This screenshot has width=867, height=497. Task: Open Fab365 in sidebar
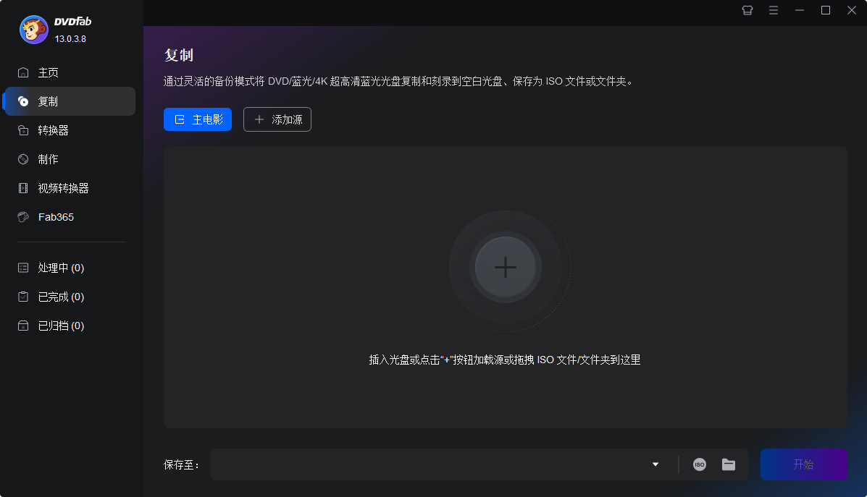pos(70,217)
